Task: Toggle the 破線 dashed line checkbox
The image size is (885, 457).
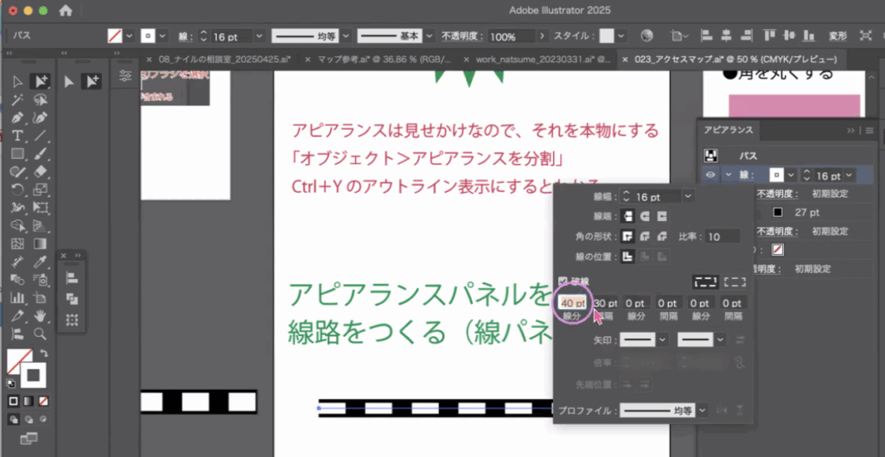Action: 563,282
